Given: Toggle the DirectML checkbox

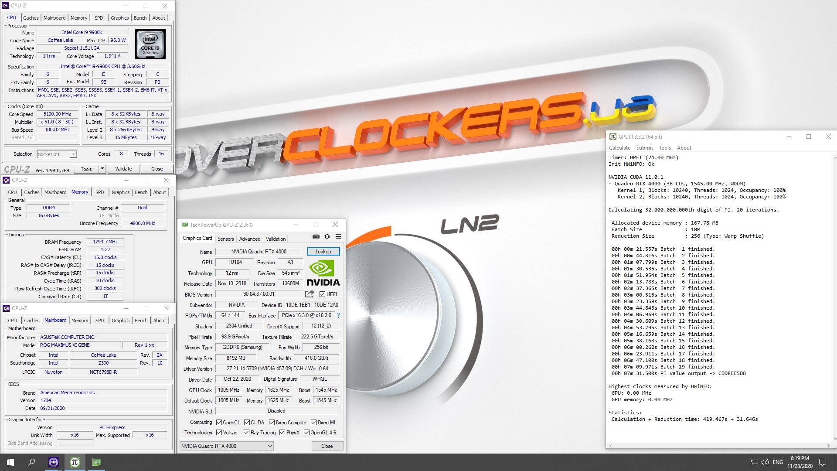Looking at the screenshot, I should [313, 423].
